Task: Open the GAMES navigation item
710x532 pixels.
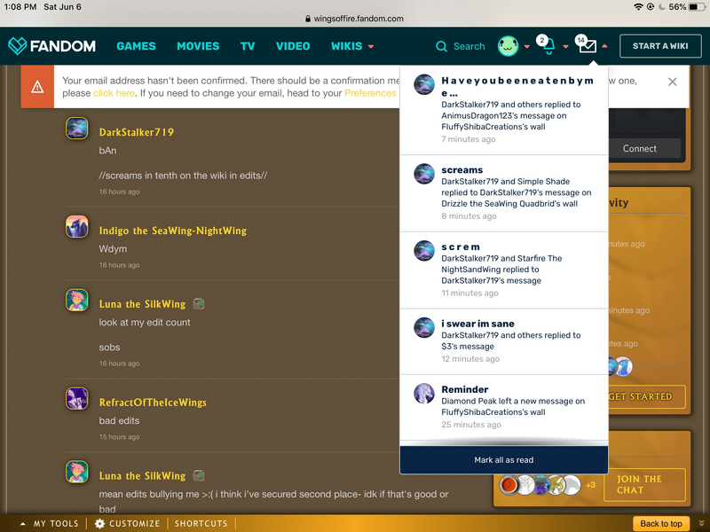Action: click(136, 46)
